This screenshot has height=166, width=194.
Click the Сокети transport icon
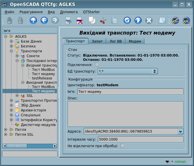click(x=23, y=56)
